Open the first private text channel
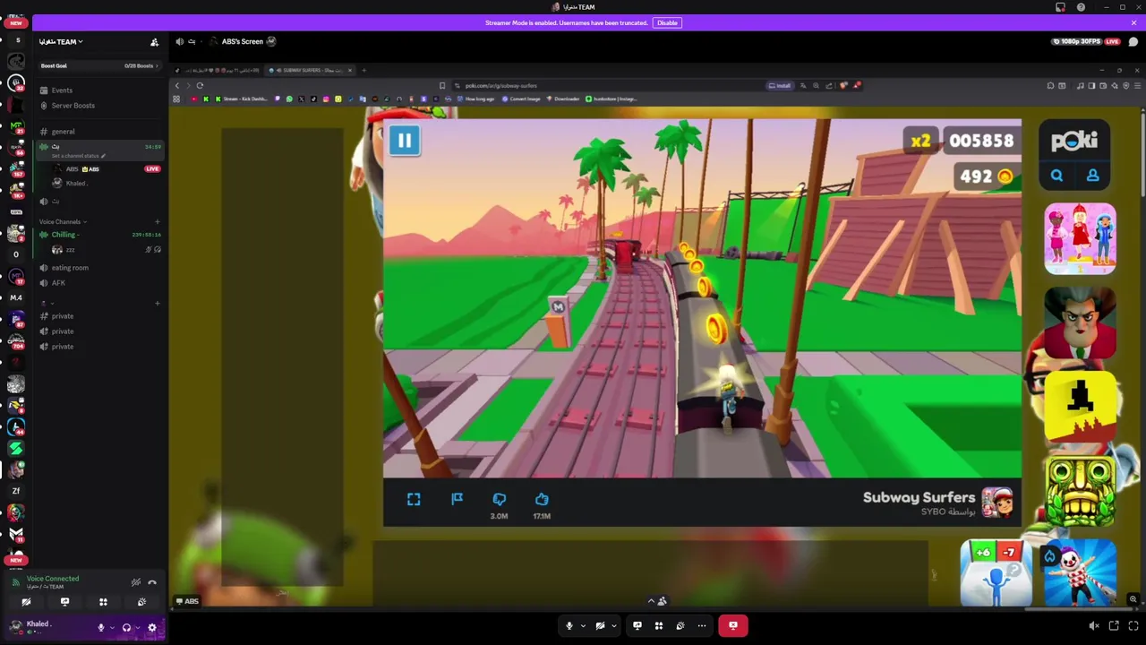Image resolution: width=1146 pixels, height=645 pixels. tap(99, 316)
